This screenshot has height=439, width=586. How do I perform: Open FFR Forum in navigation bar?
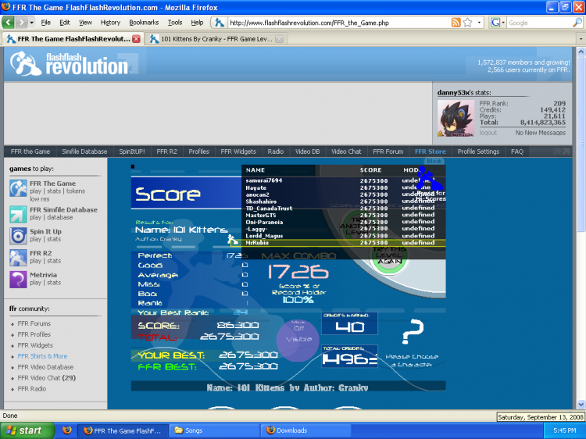[388, 152]
